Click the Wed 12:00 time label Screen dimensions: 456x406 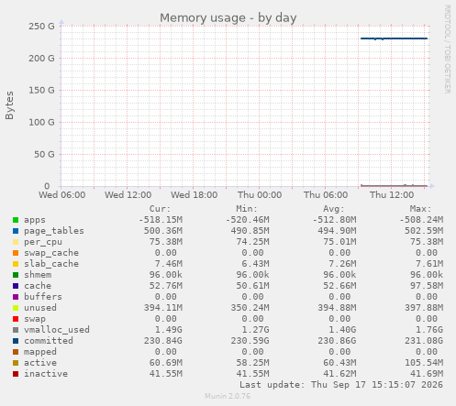[x=128, y=195]
